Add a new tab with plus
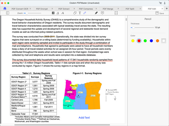The height and width of the screenshot is (126, 169). [x=167, y=9]
